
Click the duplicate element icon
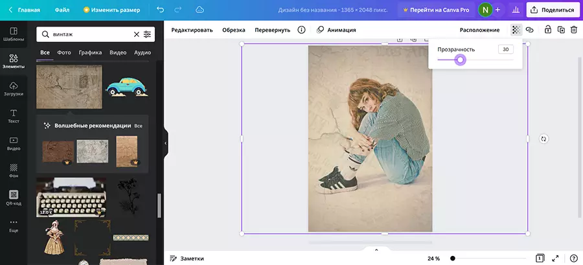pyautogui.click(x=561, y=30)
